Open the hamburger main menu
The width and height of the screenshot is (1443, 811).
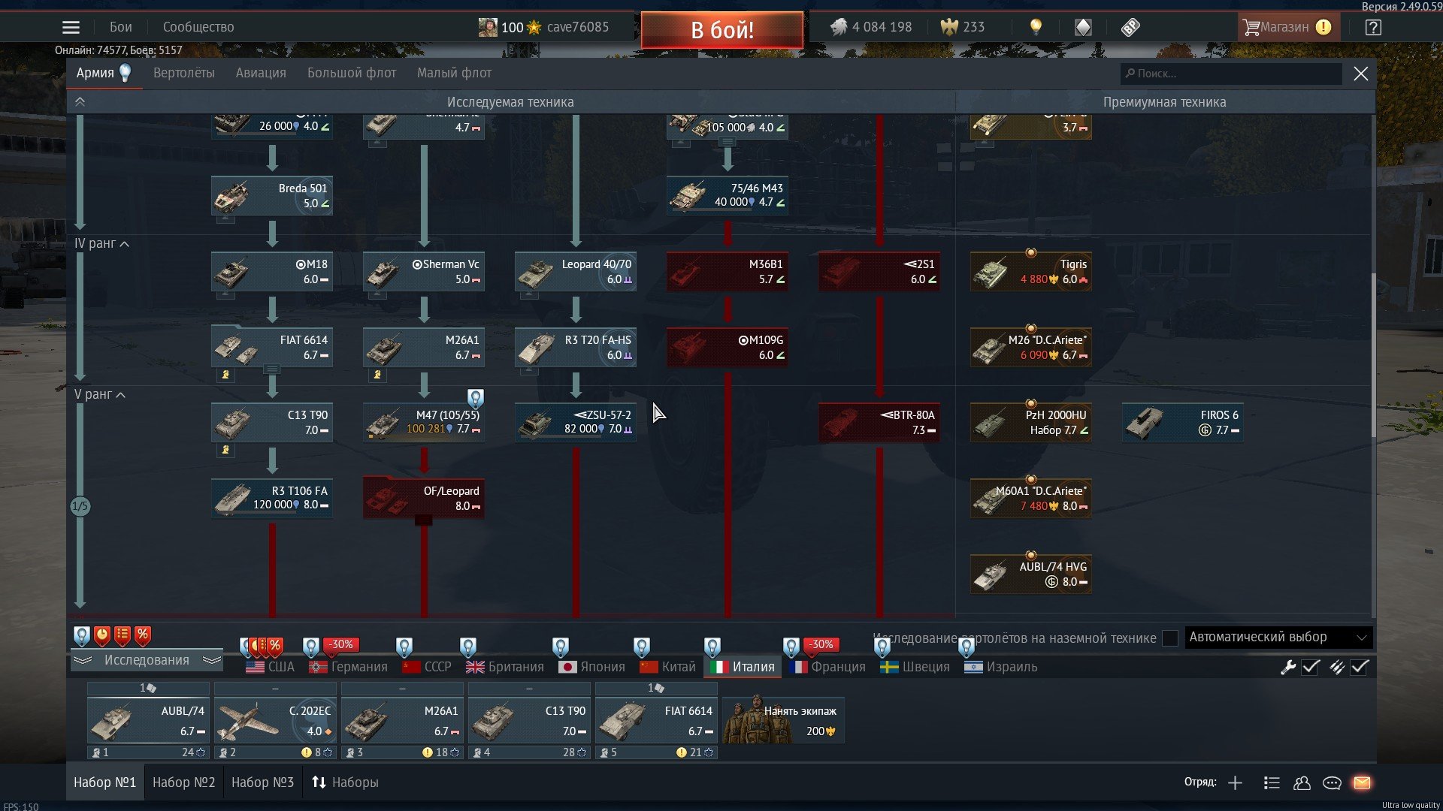[71, 28]
